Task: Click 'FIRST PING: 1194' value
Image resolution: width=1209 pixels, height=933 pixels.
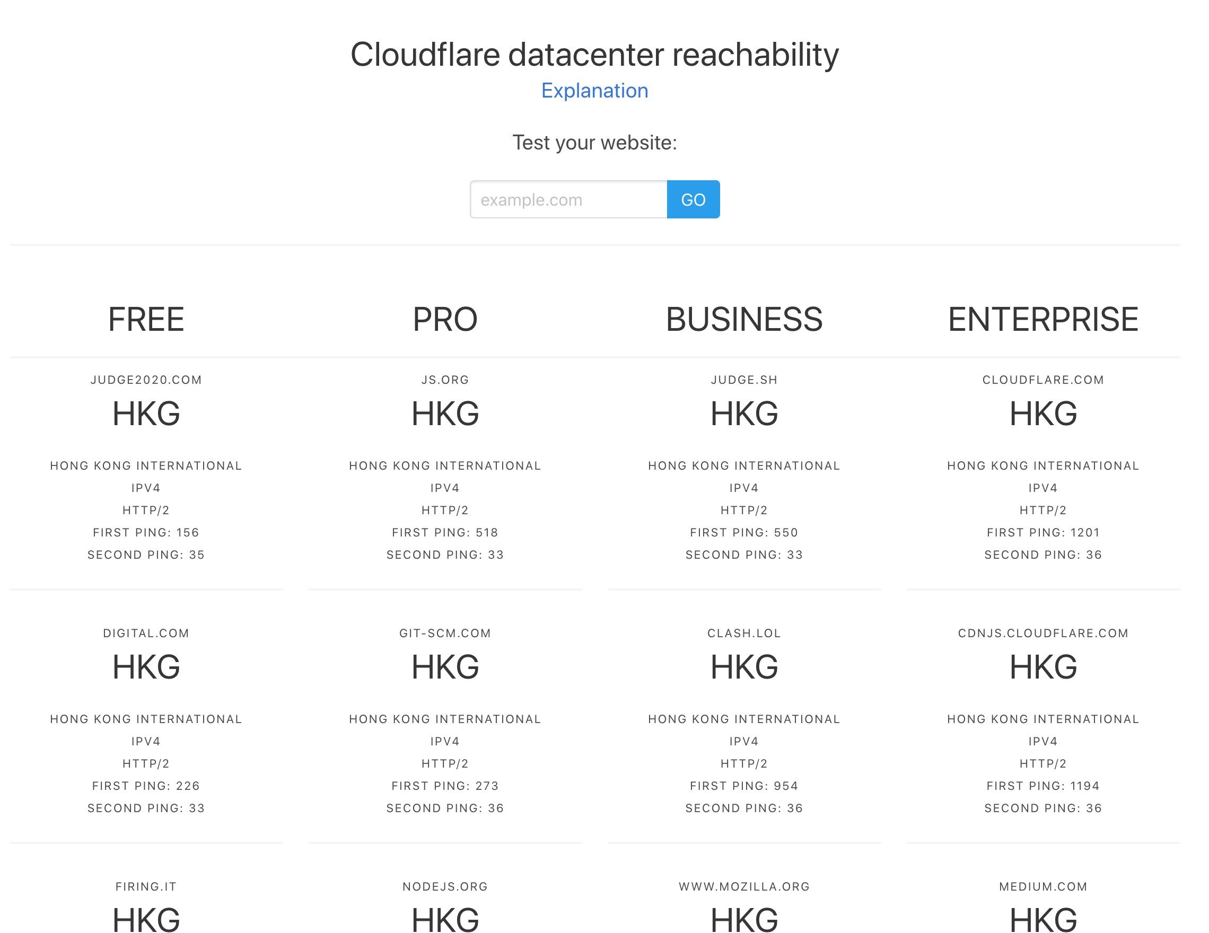Action: (1044, 786)
